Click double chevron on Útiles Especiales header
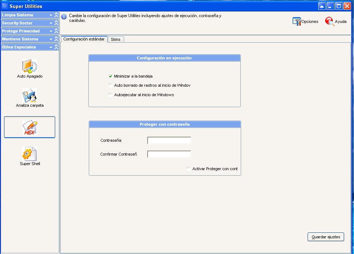The width and height of the screenshot is (354, 254). [x=56, y=47]
